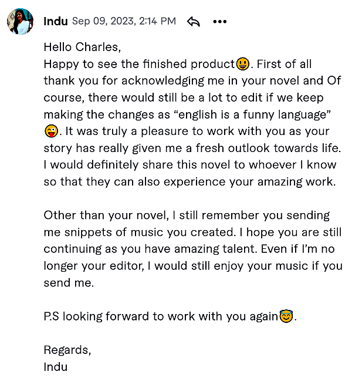Click the grinning emoji after 'finished product'

point(243,64)
